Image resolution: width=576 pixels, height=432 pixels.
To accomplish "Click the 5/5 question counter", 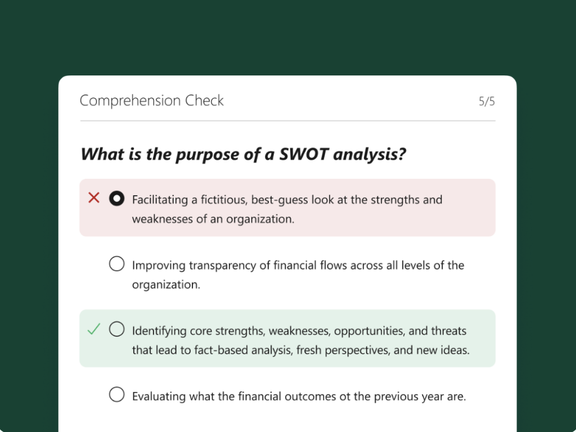I will click(487, 101).
